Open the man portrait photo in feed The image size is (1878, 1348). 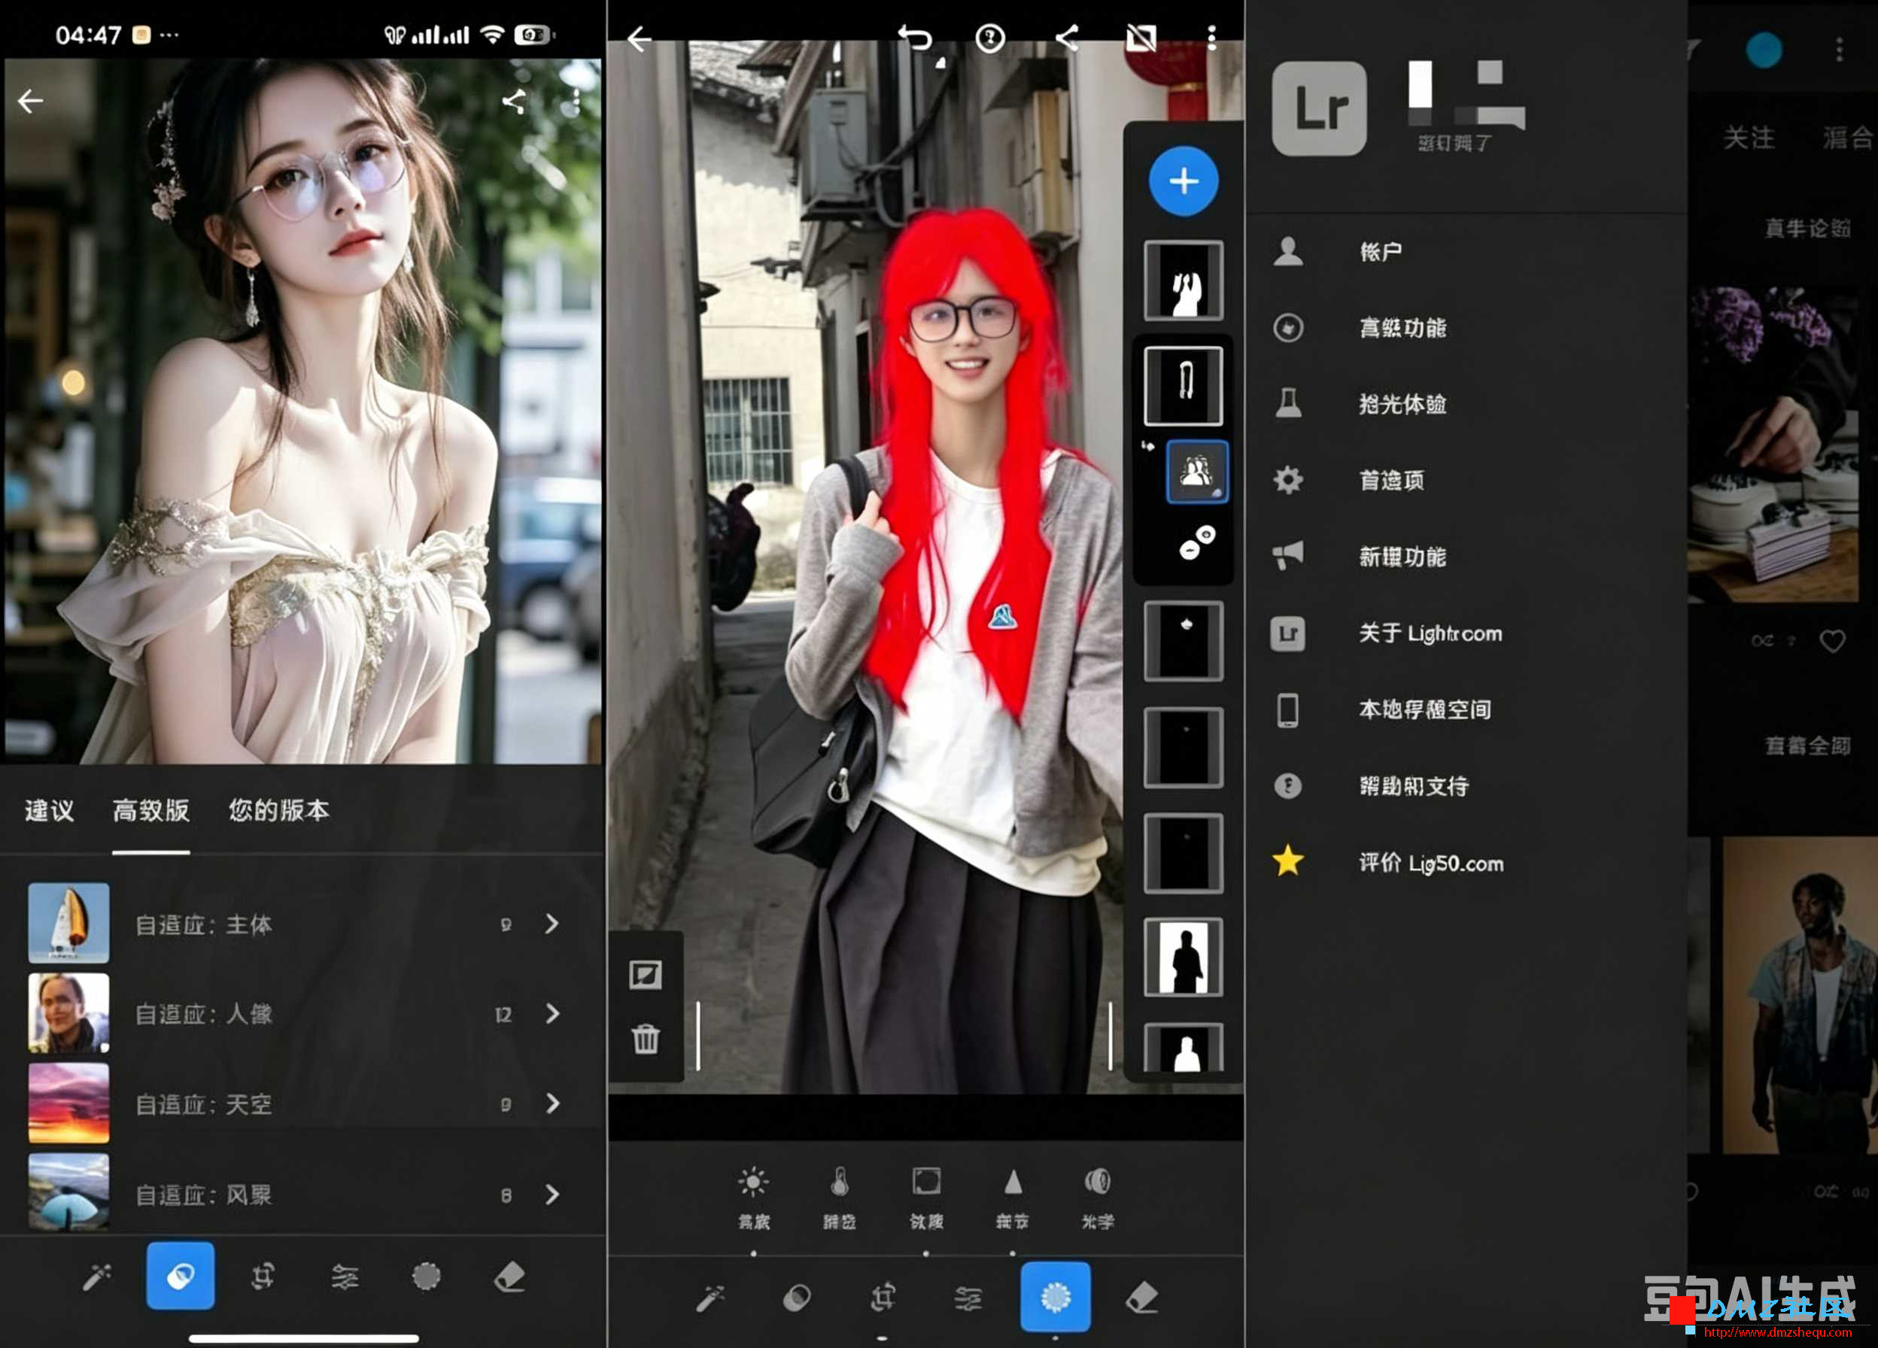coord(1801,995)
